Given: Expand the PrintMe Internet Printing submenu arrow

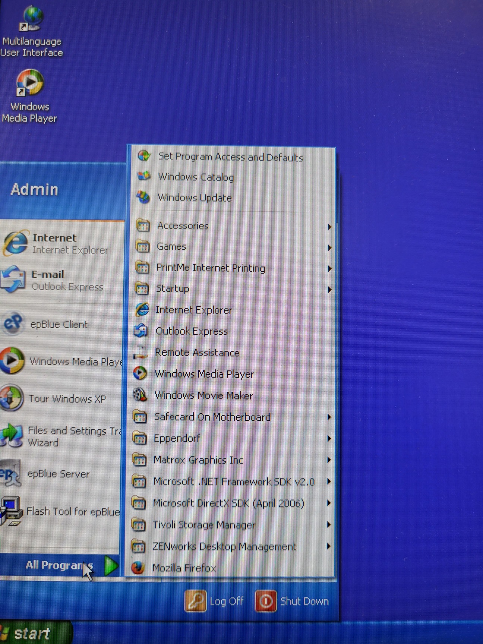Looking at the screenshot, I should point(329,268).
